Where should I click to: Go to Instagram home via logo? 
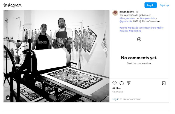13,5
